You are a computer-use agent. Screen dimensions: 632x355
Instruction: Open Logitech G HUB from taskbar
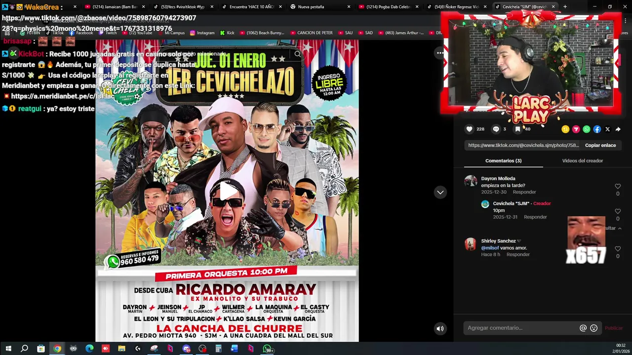[138, 349]
